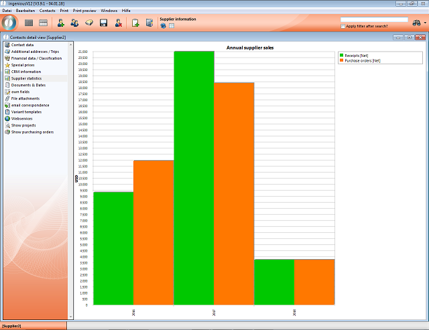Open CRM information section
429x330 pixels.
pyautogui.click(x=26, y=72)
